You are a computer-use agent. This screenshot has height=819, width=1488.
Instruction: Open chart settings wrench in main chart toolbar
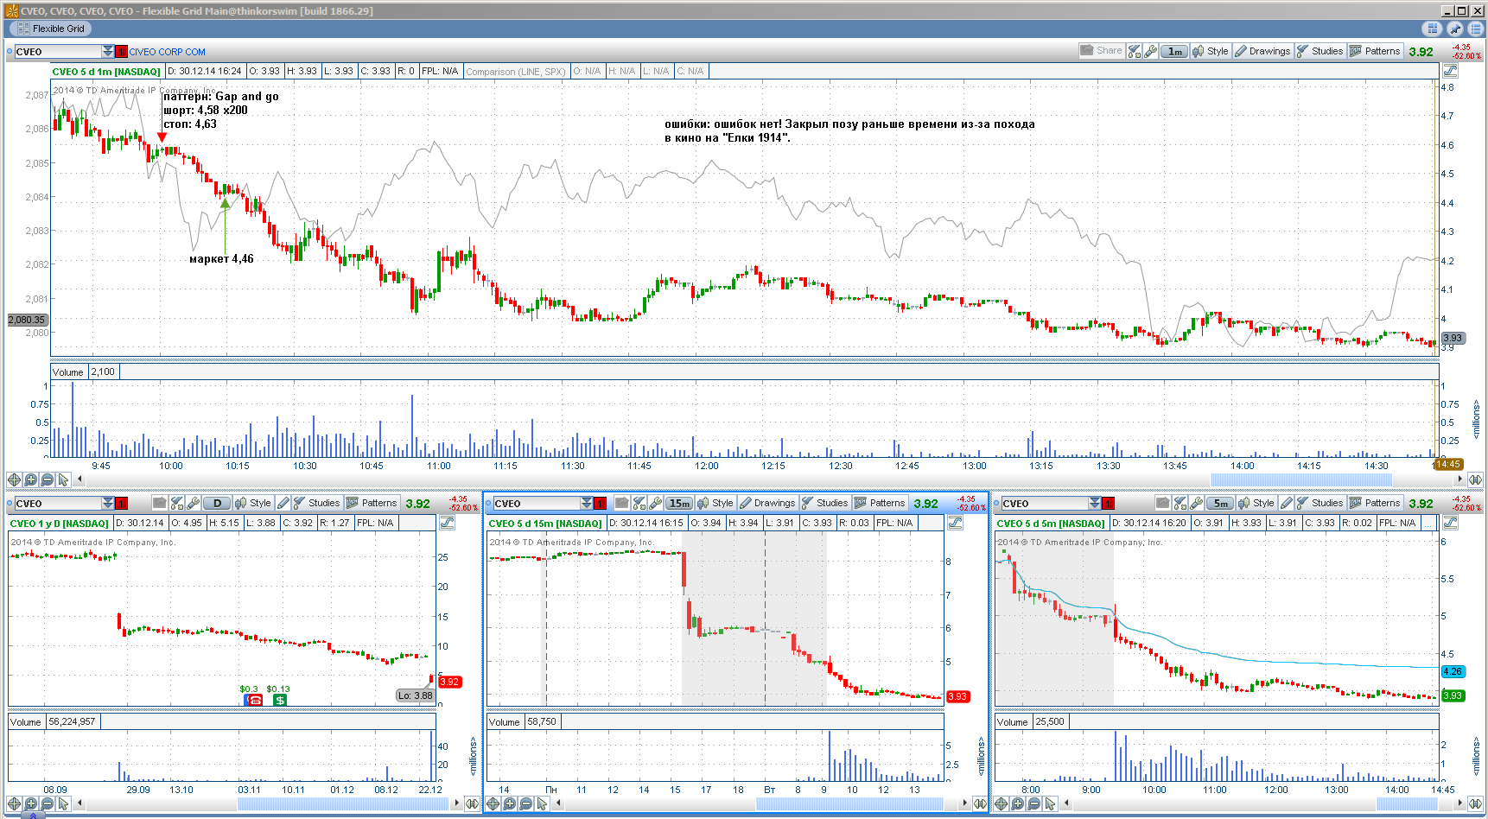[x=1151, y=51]
